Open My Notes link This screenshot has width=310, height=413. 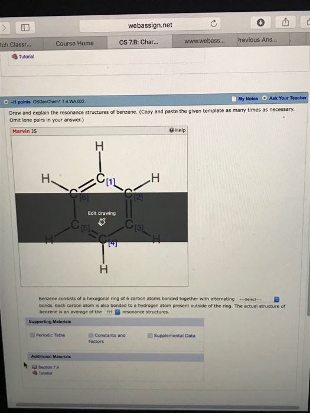(248, 99)
